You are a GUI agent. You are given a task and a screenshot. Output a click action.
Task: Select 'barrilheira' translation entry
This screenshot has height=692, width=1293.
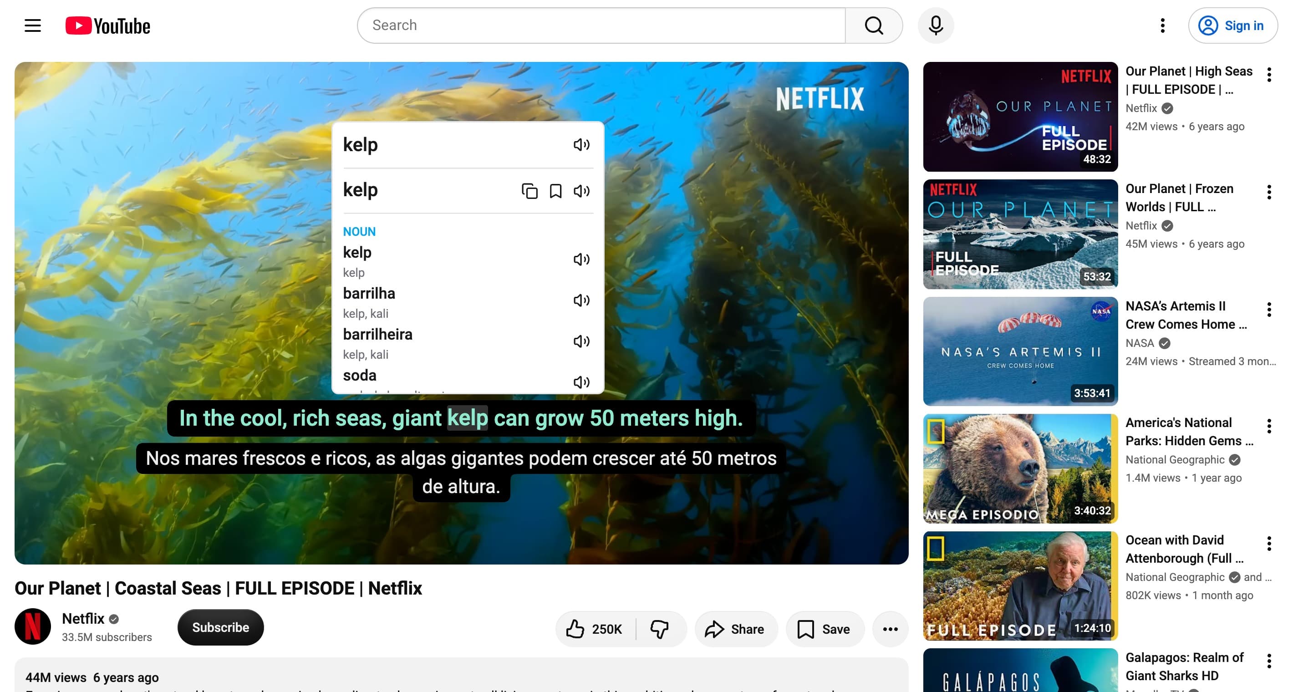pos(377,334)
